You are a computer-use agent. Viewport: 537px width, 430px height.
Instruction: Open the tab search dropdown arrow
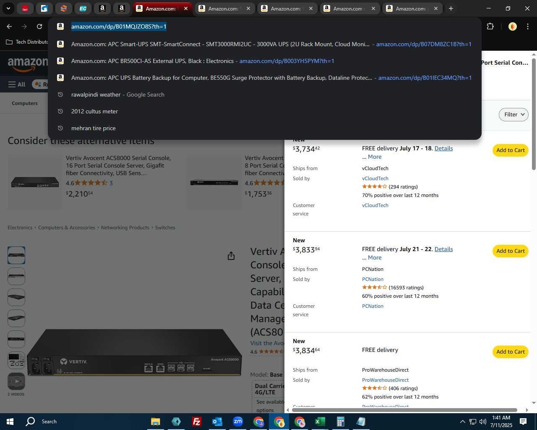8,8
